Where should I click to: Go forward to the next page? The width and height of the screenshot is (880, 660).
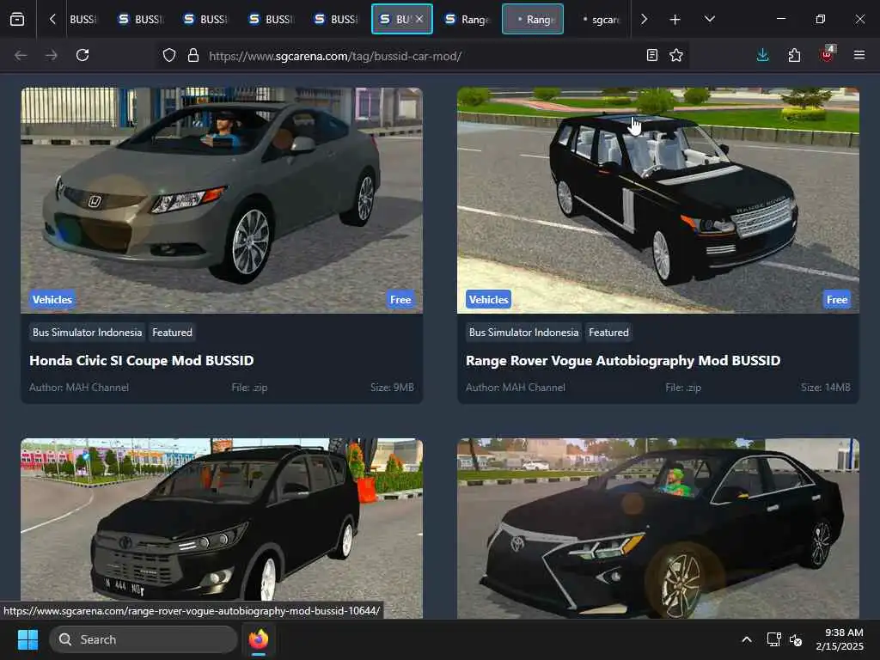[51, 55]
